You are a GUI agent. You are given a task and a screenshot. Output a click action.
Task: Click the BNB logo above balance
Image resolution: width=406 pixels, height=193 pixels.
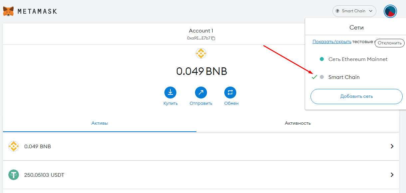pyautogui.click(x=201, y=53)
